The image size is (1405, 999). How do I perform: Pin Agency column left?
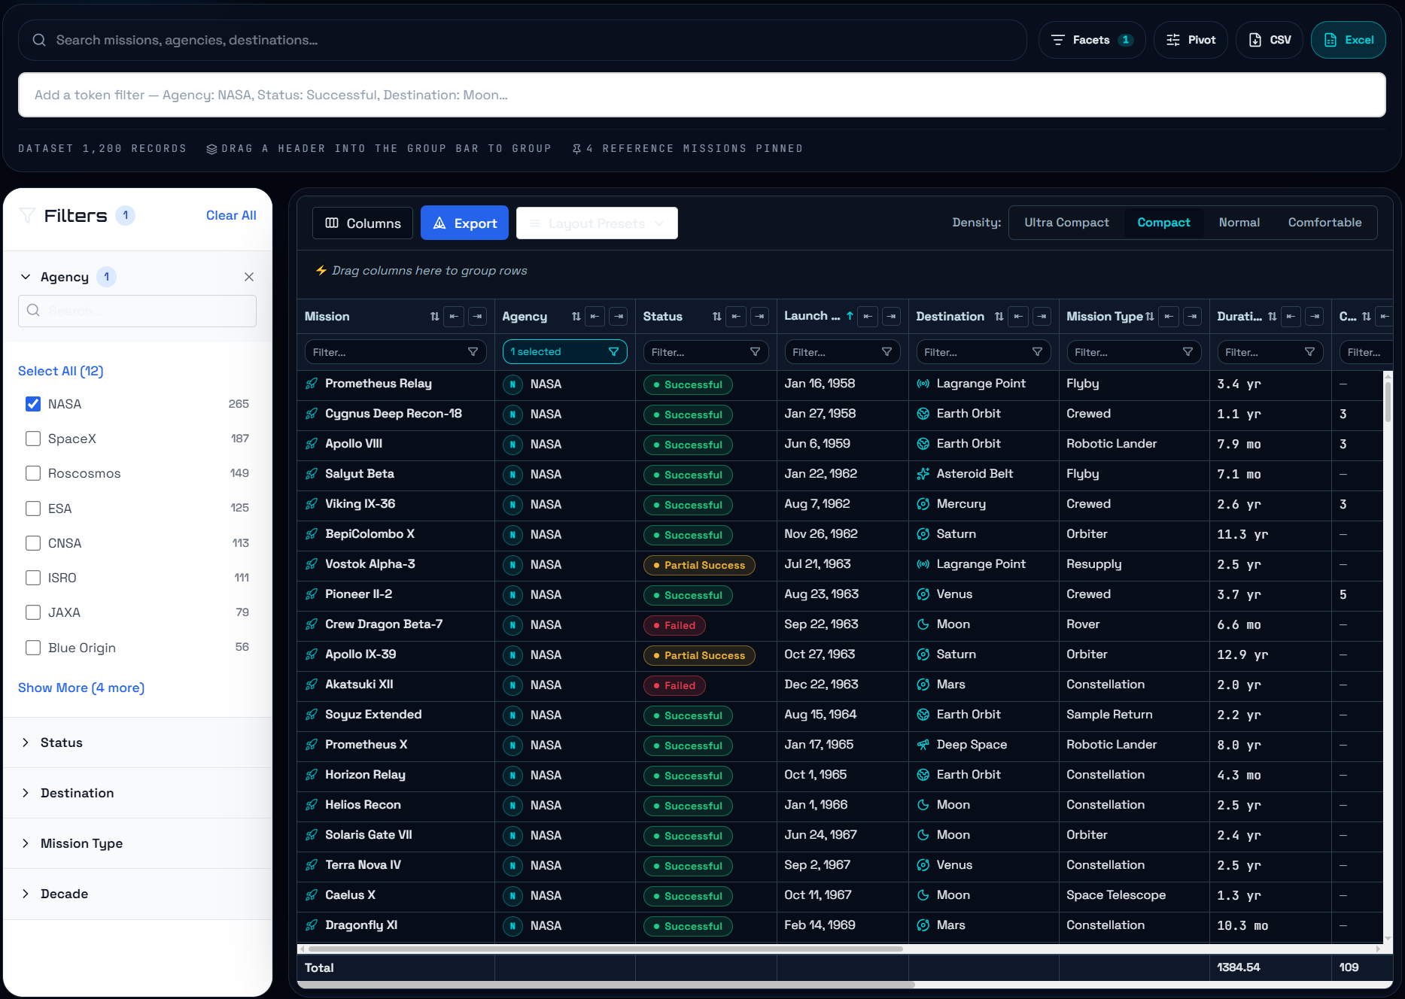pyautogui.click(x=595, y=317)
